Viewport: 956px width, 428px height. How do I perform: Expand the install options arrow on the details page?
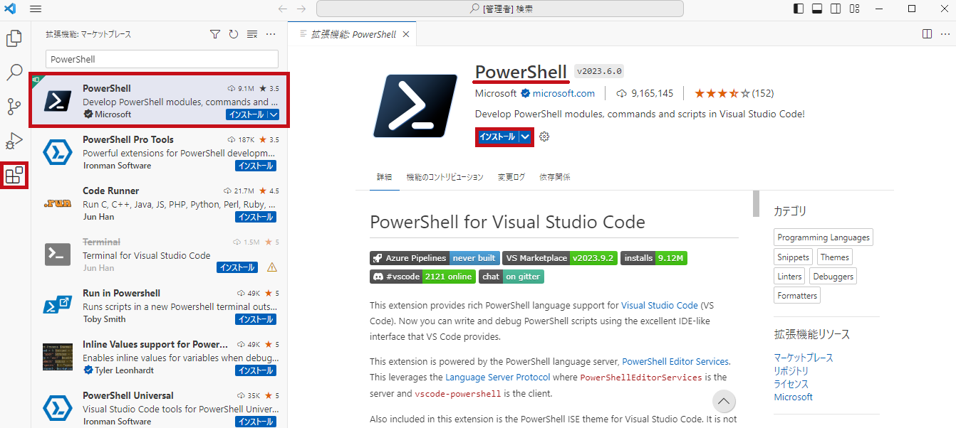point(526,137)
